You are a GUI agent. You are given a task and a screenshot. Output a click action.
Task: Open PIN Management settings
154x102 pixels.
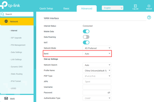tap(18, 45)
